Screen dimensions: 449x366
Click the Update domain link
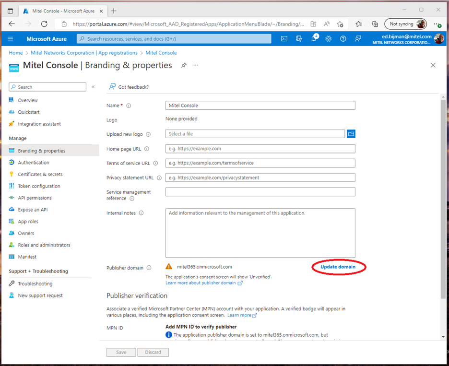pyautogui.click(x=338, y=267)
